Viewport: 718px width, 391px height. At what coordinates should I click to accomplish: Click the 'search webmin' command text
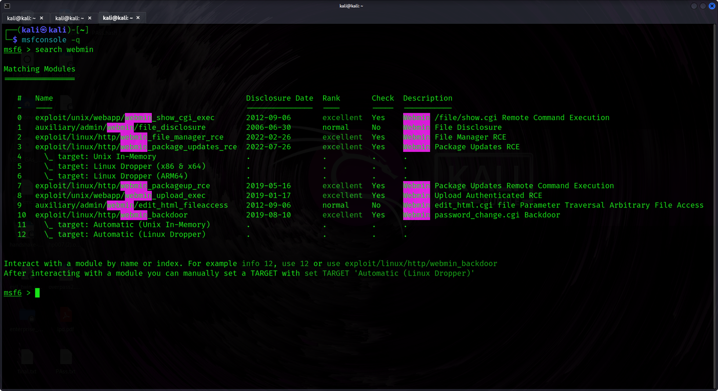(64, 49)
